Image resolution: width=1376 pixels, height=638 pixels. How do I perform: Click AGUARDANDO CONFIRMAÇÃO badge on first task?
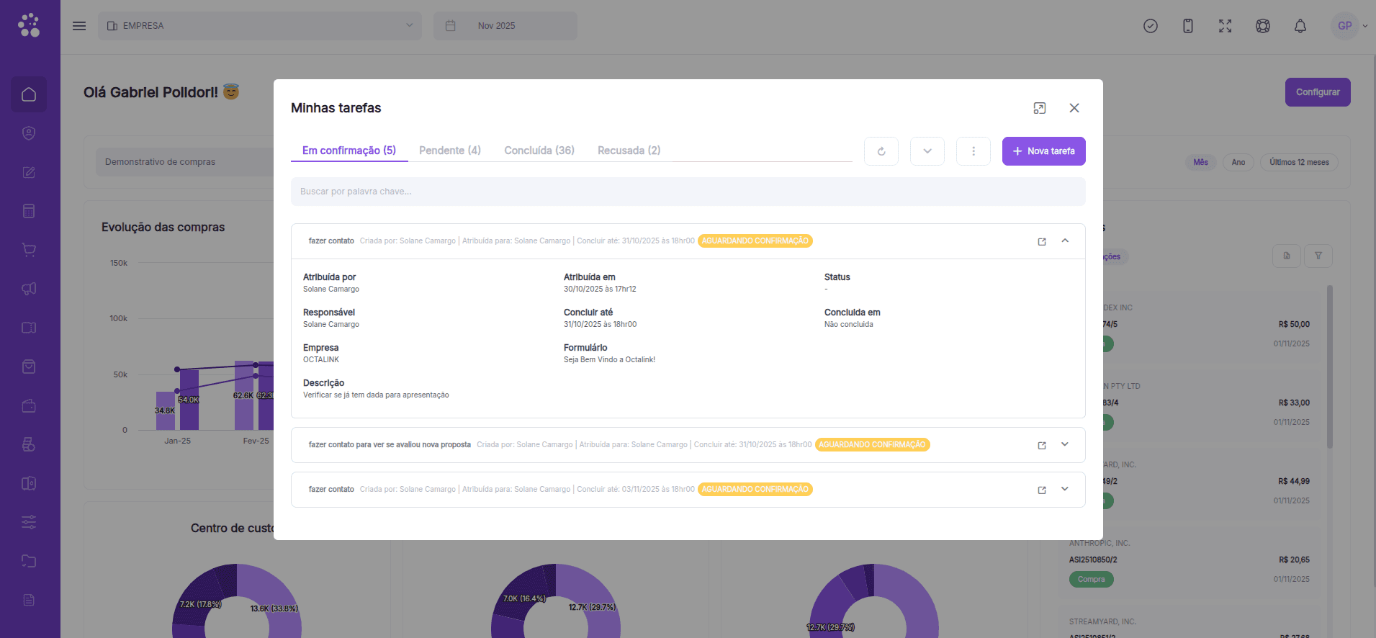pyautogui.click(x=755, y=241)
